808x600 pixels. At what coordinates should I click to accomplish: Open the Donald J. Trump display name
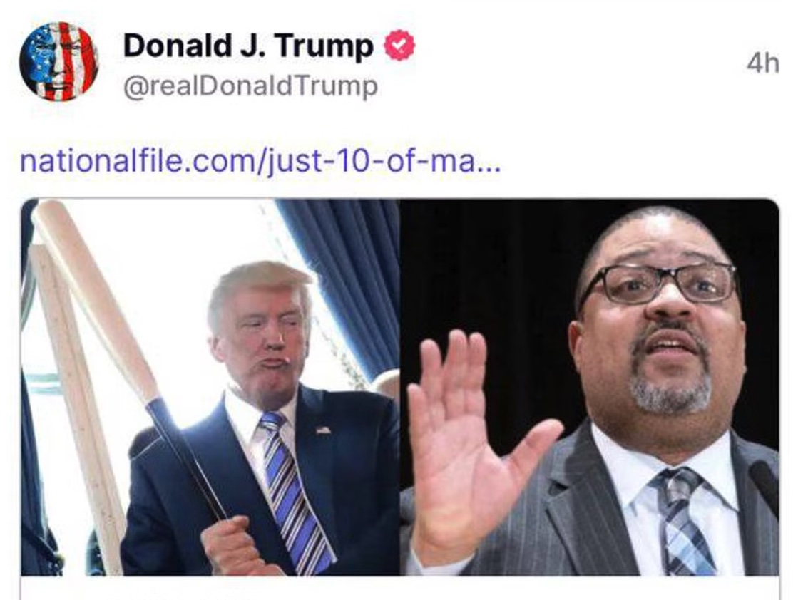tap(248, 46)
